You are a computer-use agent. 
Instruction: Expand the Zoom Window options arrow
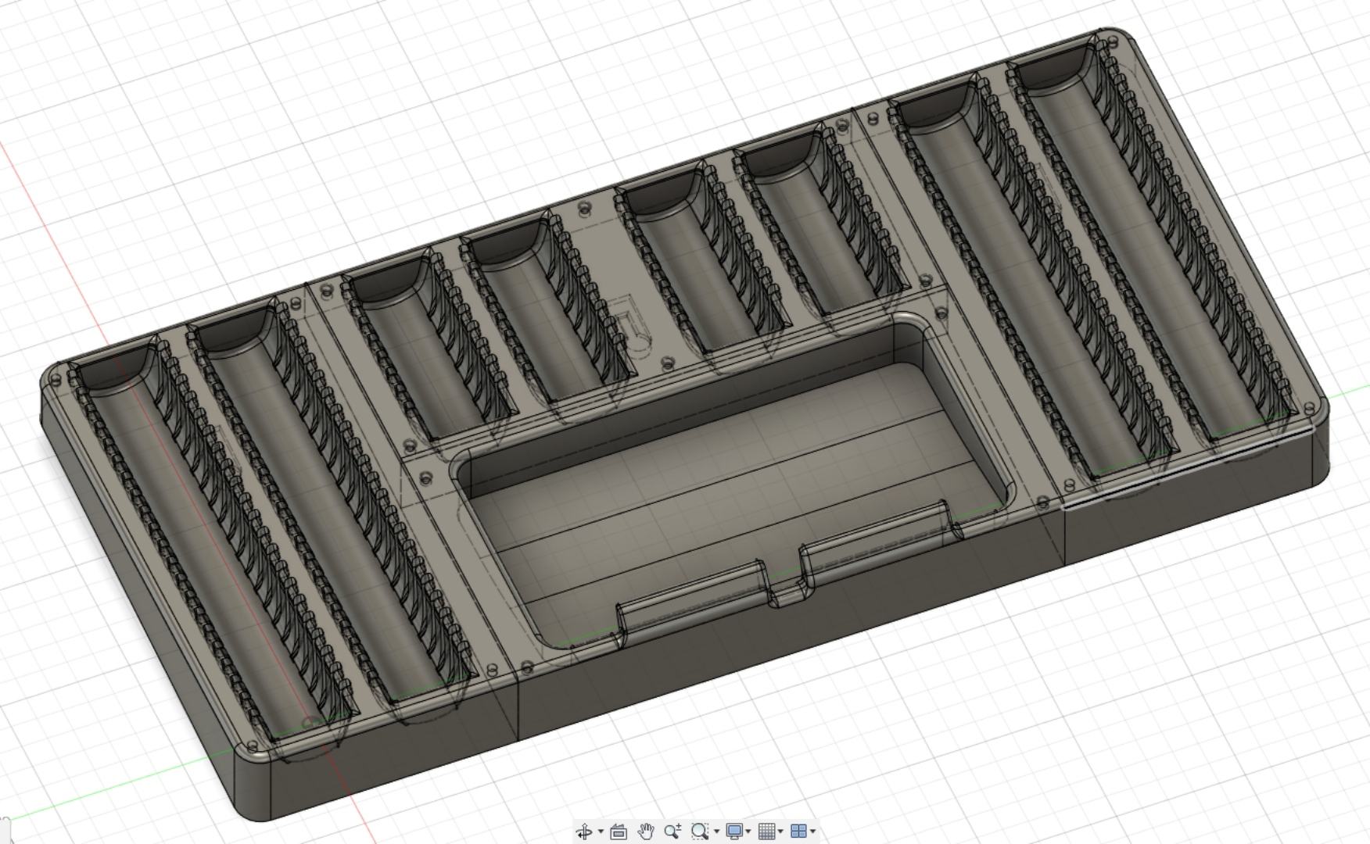click(716, 831)
